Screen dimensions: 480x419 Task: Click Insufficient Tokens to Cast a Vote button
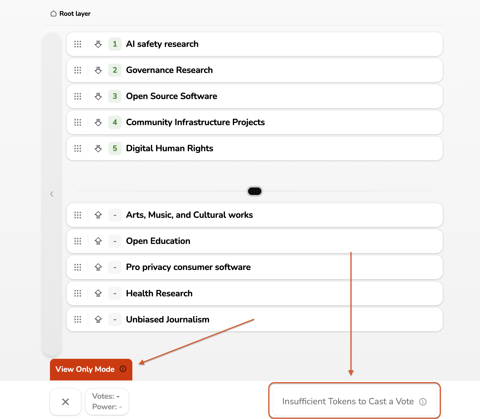point(348,402)
